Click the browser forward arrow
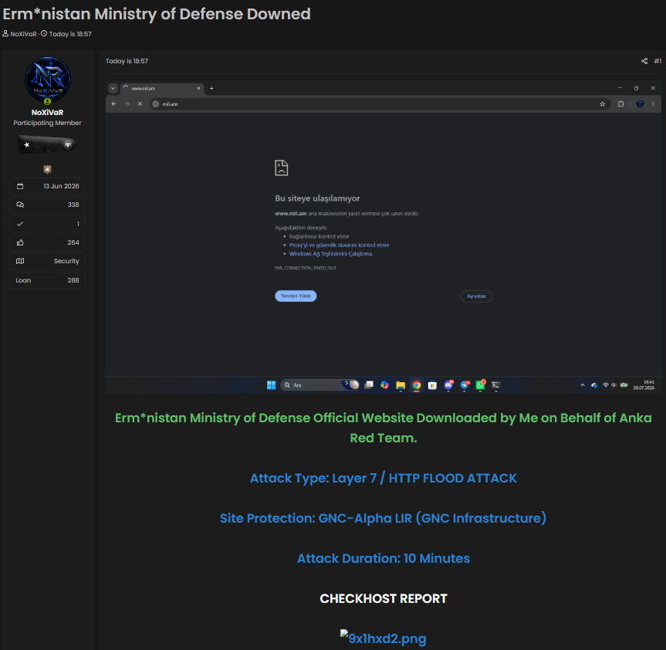This screenshot has height=650, width=666. (x=127, y=103)
